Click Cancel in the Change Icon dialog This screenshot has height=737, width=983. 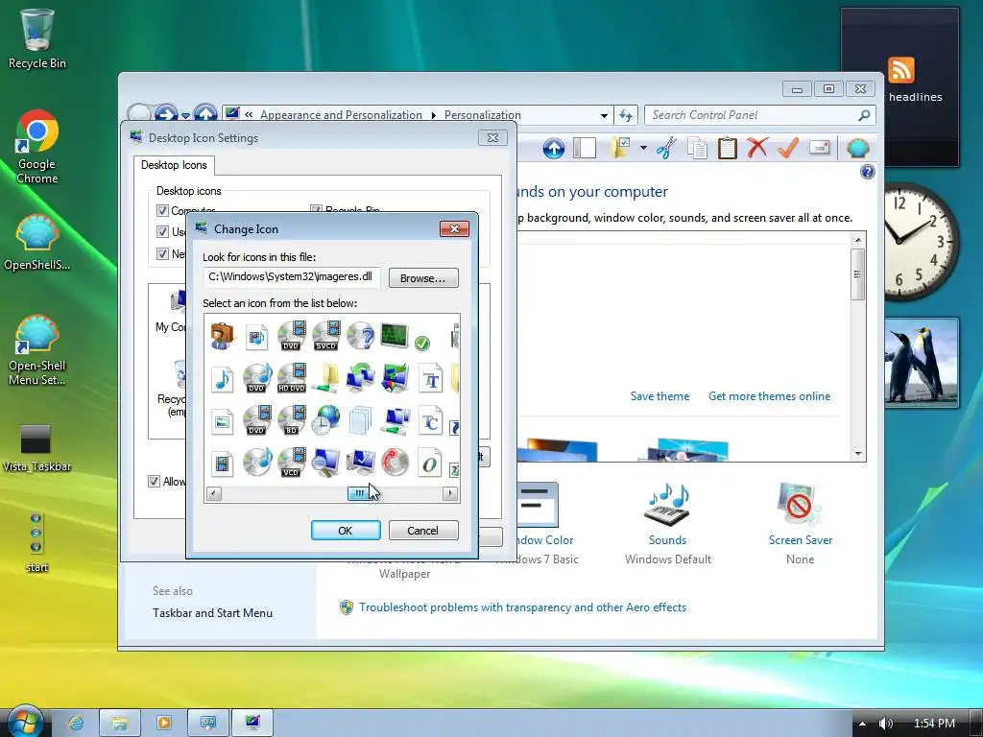(423, 530)
